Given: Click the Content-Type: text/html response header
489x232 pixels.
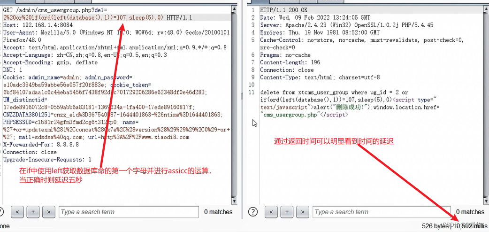Looking at the screenshot, I should (x=320, y=77).
